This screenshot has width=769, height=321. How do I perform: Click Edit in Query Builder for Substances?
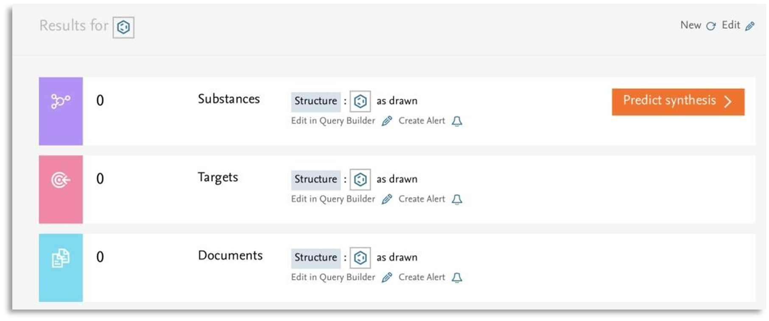tap(333, 121)
